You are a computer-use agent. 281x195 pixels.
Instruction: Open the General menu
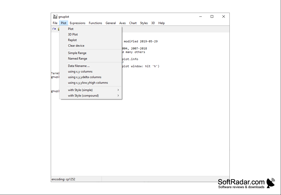click(111, 23)
